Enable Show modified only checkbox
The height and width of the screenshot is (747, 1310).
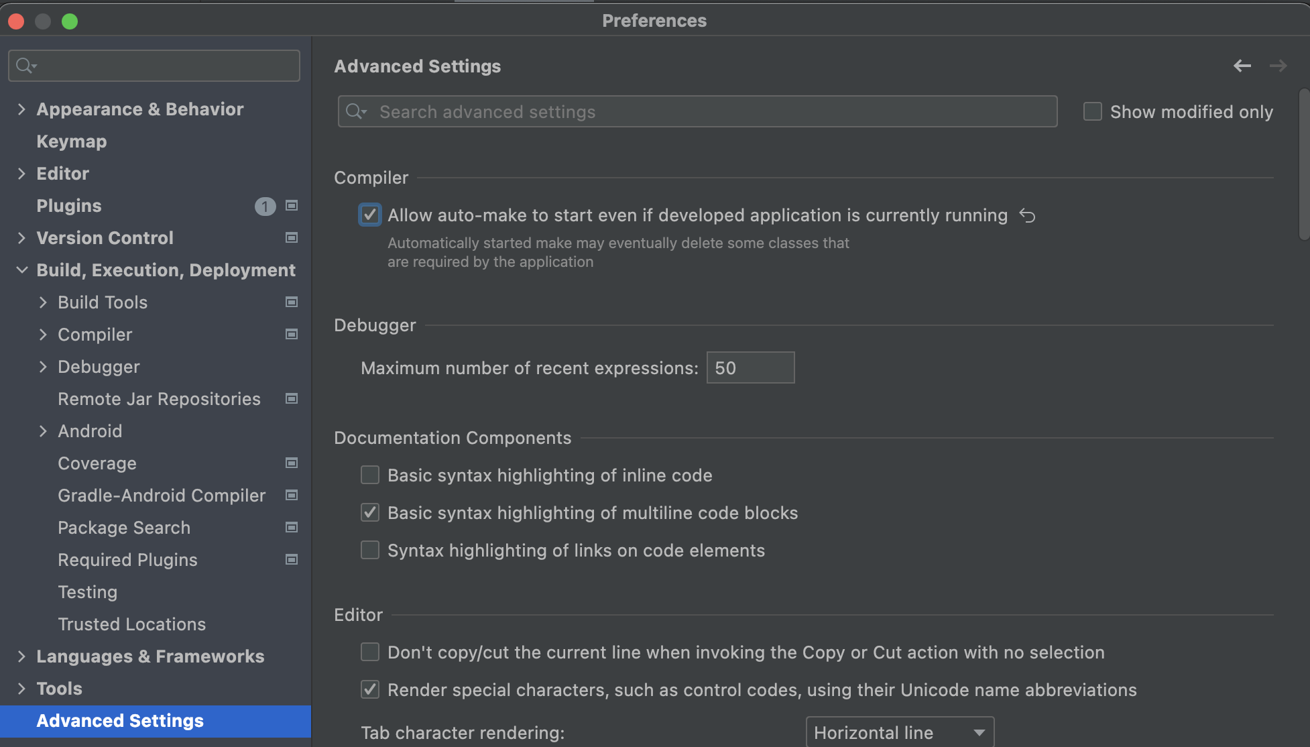point(1092,111)
